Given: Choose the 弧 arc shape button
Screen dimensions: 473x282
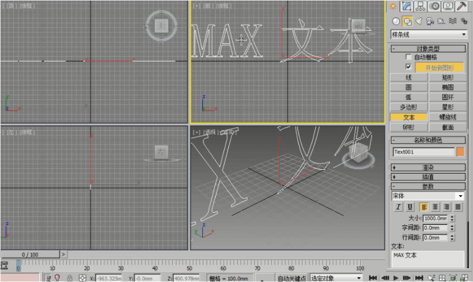Looking at the screenshot, I should tap(409, 97).
